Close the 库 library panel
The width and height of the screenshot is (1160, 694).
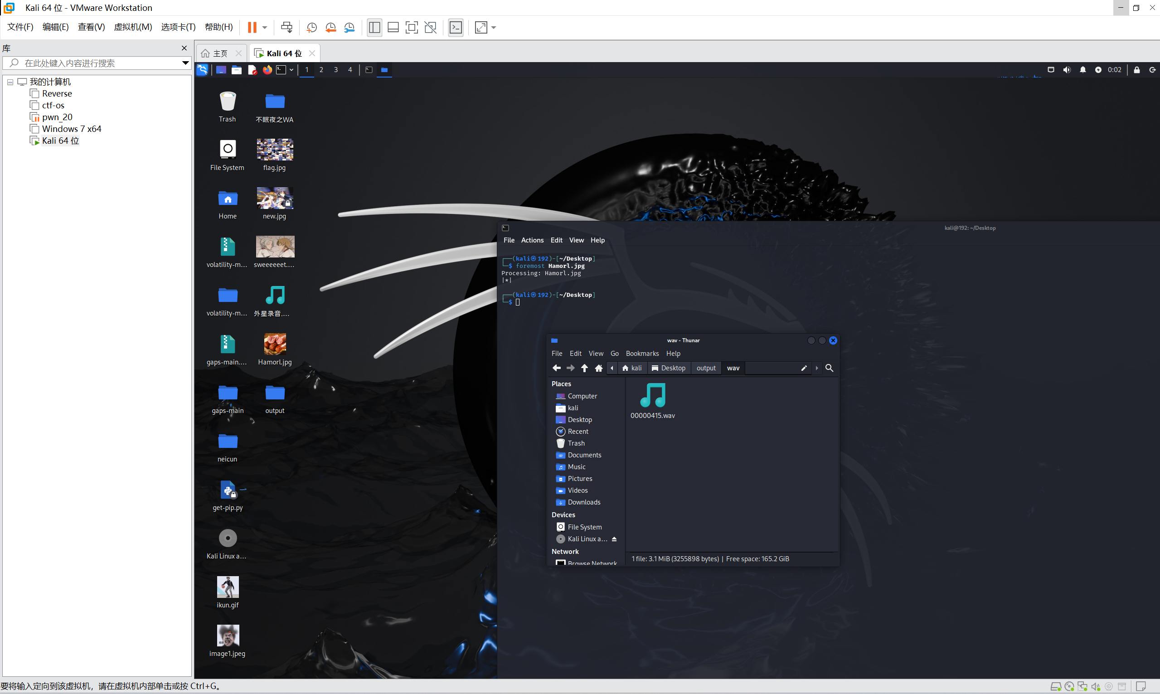pyautogui.click(x=184, y=48)
